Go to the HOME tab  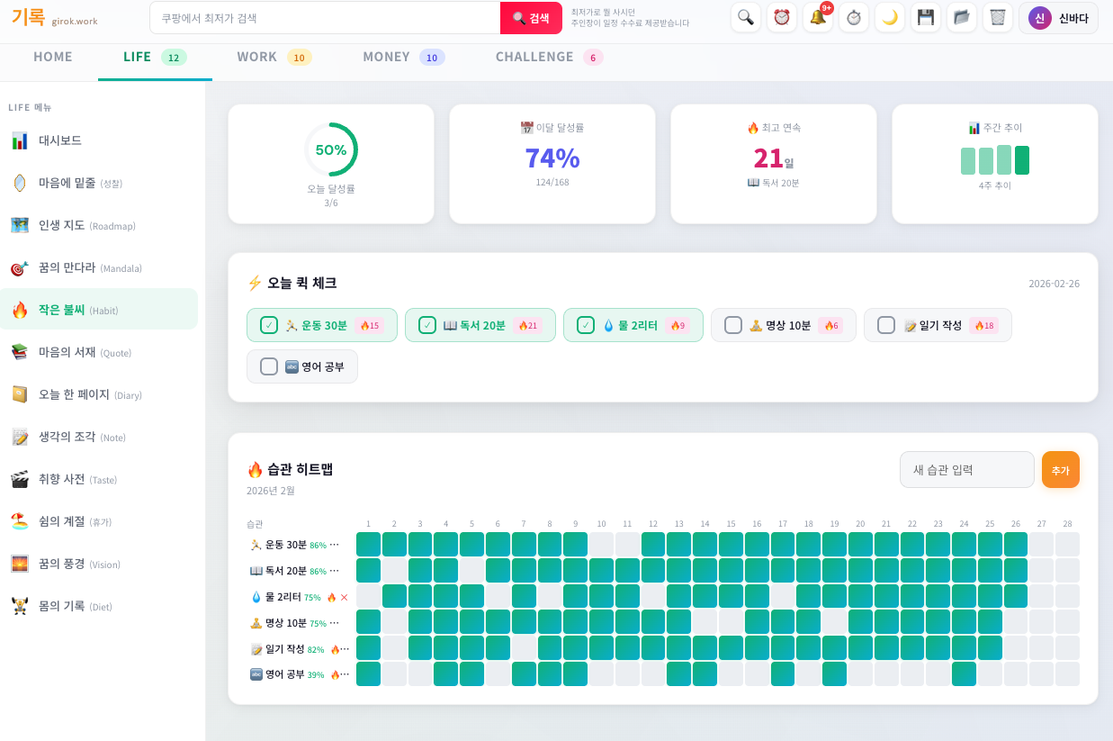pos(53,57)
